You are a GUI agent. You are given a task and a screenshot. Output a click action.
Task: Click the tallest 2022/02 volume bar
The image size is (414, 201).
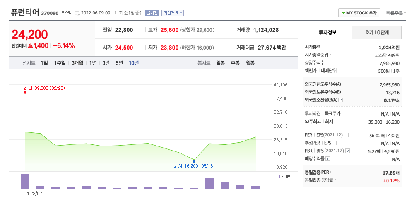[25, 181]
